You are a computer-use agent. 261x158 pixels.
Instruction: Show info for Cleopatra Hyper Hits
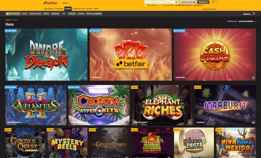[x=127, y=123]
